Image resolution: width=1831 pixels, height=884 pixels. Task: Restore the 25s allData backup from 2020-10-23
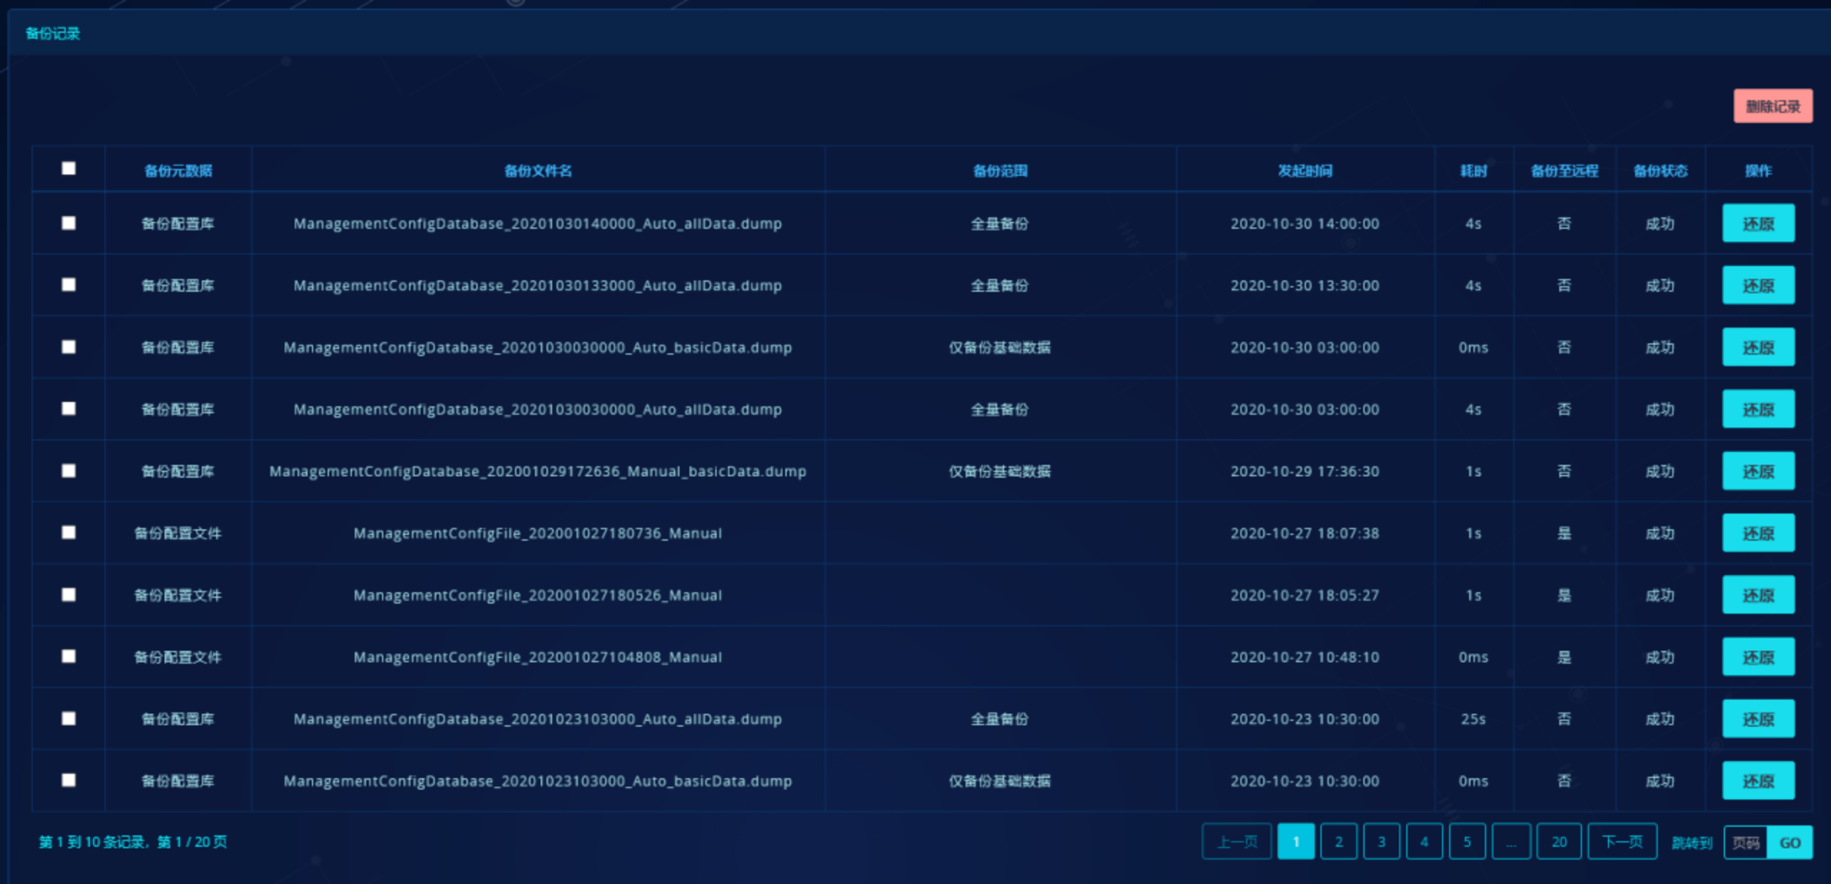coord(1757,719)
